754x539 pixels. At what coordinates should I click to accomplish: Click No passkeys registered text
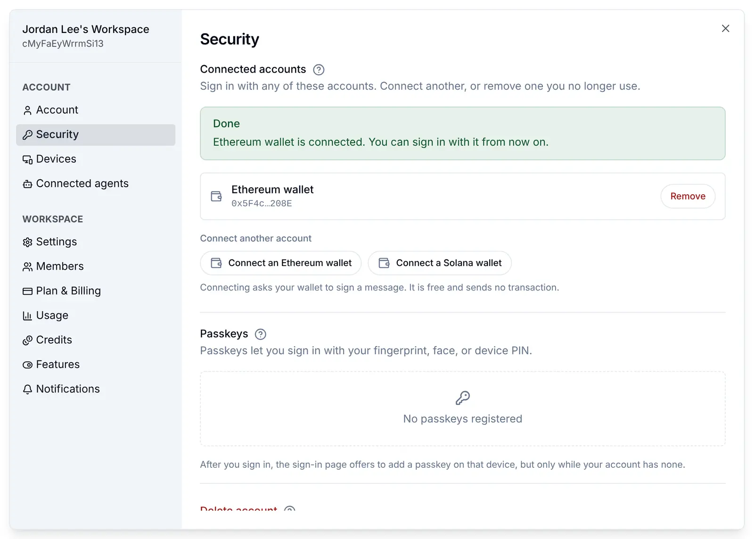tap(463, 419)
